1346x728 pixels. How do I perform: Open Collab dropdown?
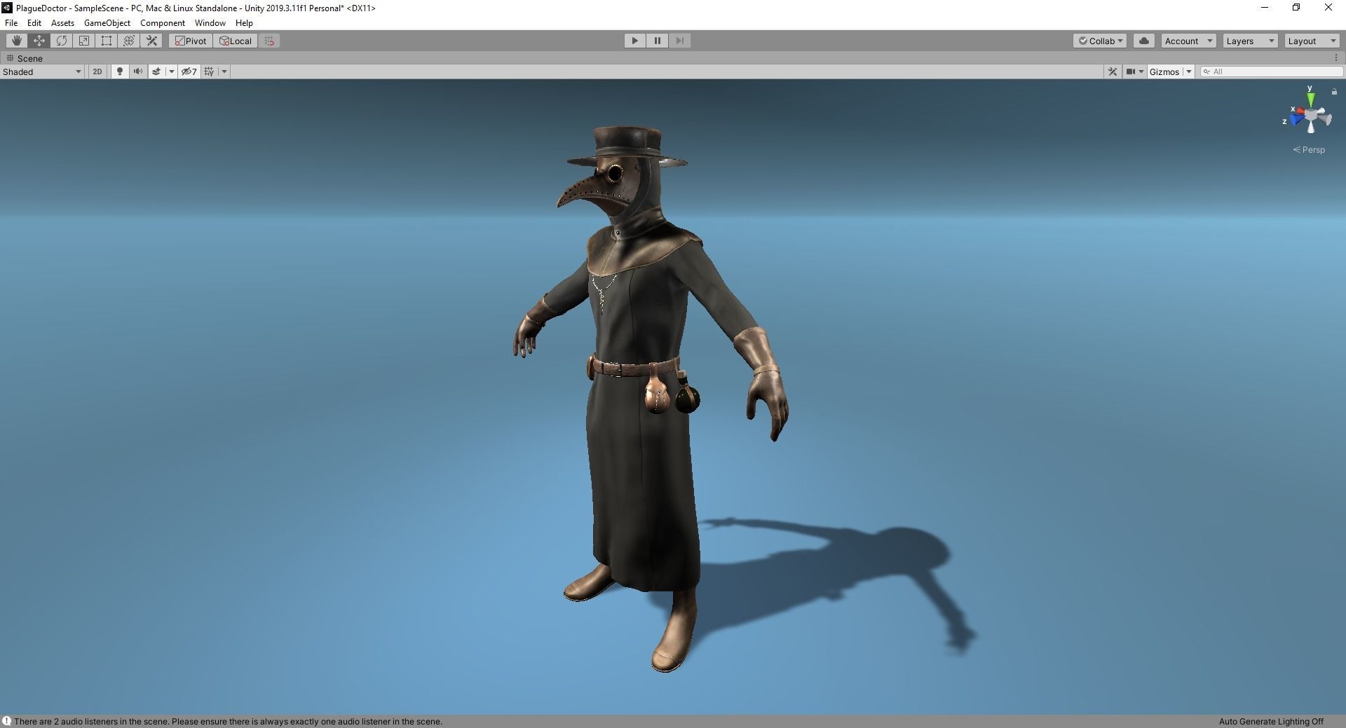[1100, 41]
